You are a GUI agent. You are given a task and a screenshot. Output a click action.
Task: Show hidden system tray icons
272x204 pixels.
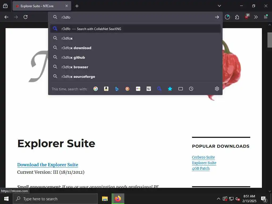point(219,199)
